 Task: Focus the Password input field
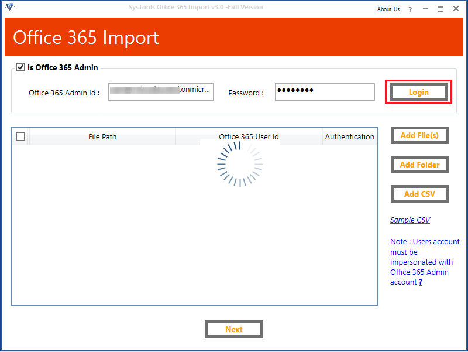[x=325, y=92]
